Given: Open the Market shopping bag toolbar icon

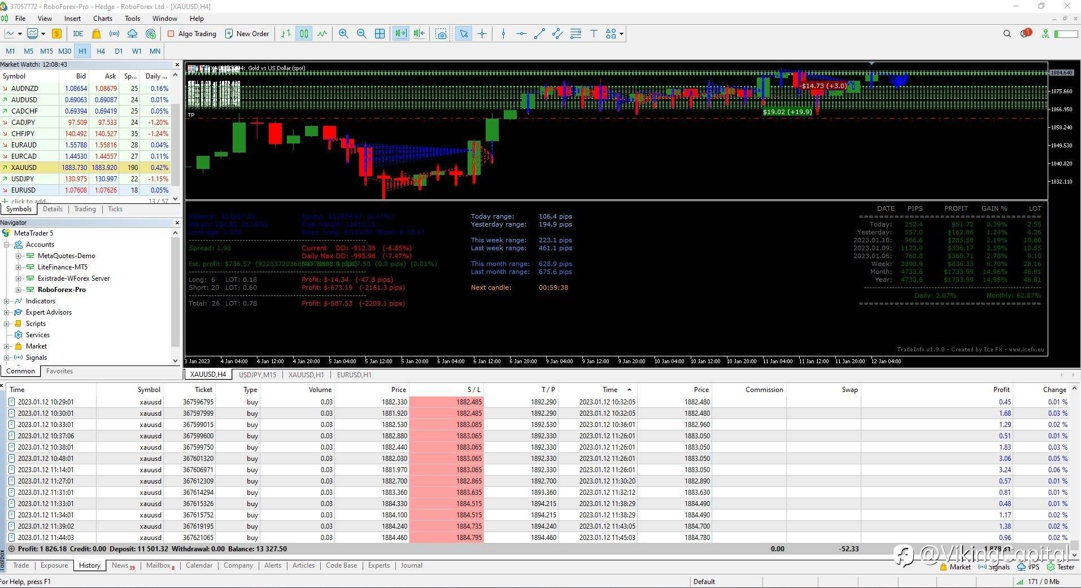Looking at the screenshot, I should (x=96, y=34).
